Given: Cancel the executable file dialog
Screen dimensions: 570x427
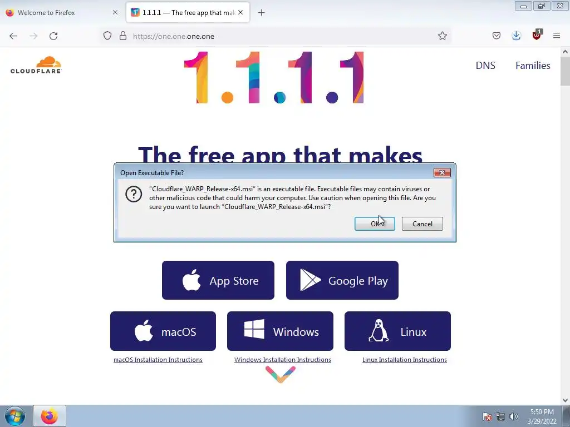Looking at the screenshot, I should (x=422, y=224).
